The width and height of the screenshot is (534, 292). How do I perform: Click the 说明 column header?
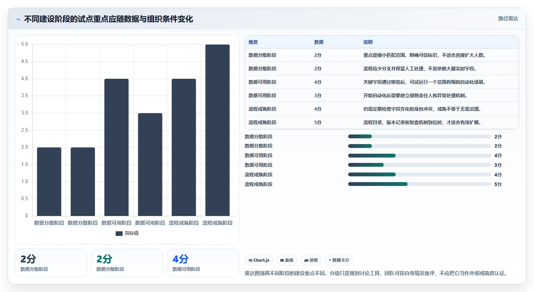pyautogui.click(x=368, y=42)
